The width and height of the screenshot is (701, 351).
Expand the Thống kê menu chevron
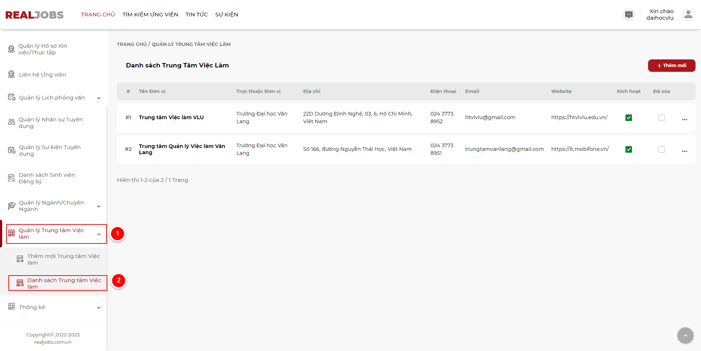(x=99, y=308)
